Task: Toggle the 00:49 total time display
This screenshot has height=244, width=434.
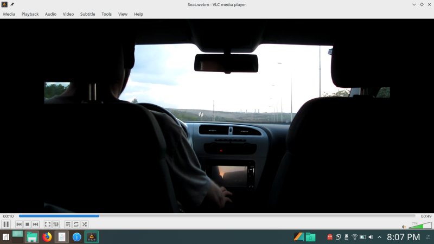Action: click(426, 216)
